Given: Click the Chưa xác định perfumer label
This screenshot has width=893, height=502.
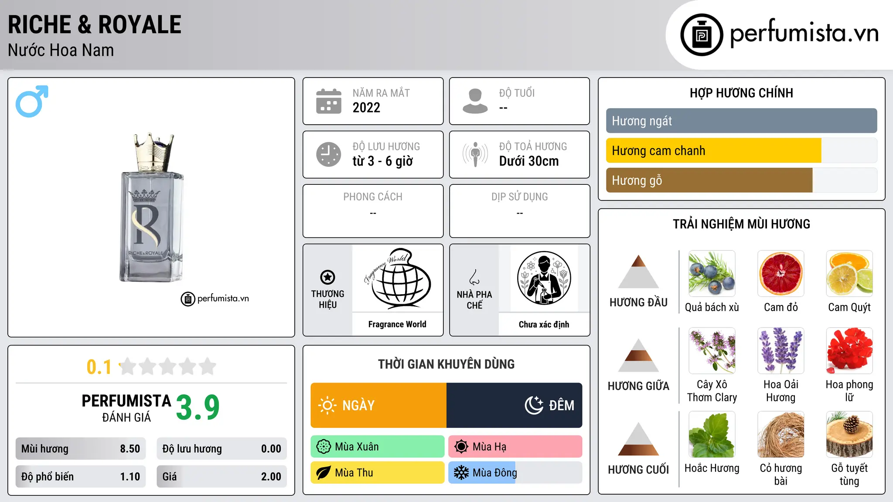Looking at the screenshot, I should (x=544, y=324).
